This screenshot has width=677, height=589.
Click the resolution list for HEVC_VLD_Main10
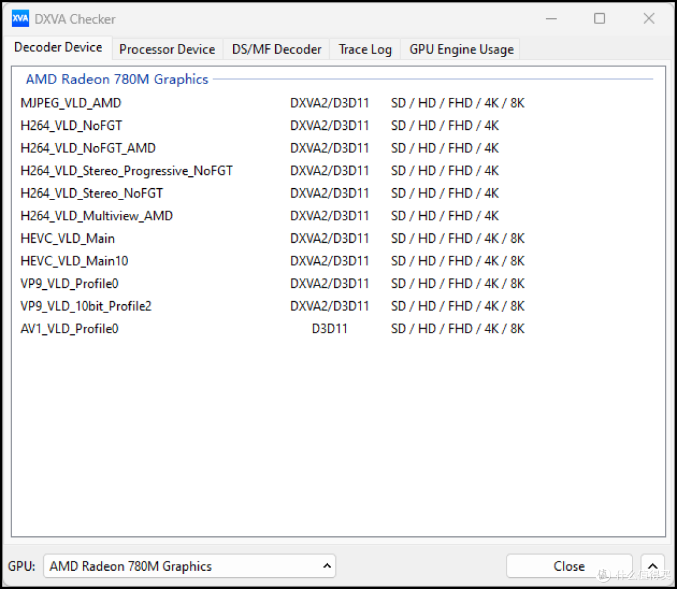458,260
